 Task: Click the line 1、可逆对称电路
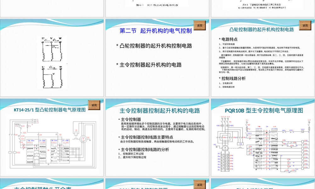point(227,44)
